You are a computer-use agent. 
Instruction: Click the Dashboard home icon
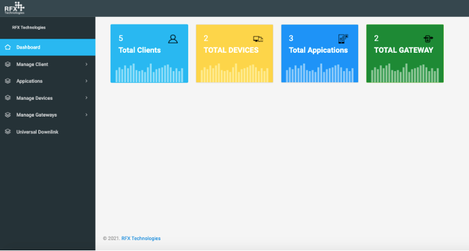(7, 47)
